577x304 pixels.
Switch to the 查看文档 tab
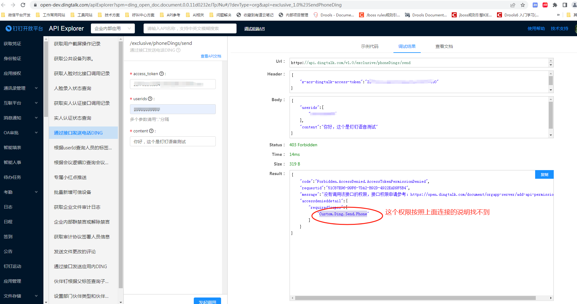[444, 46]
